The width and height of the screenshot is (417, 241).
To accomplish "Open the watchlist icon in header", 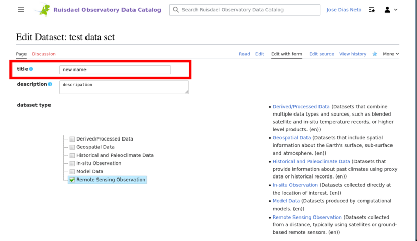I will (372, 10).
